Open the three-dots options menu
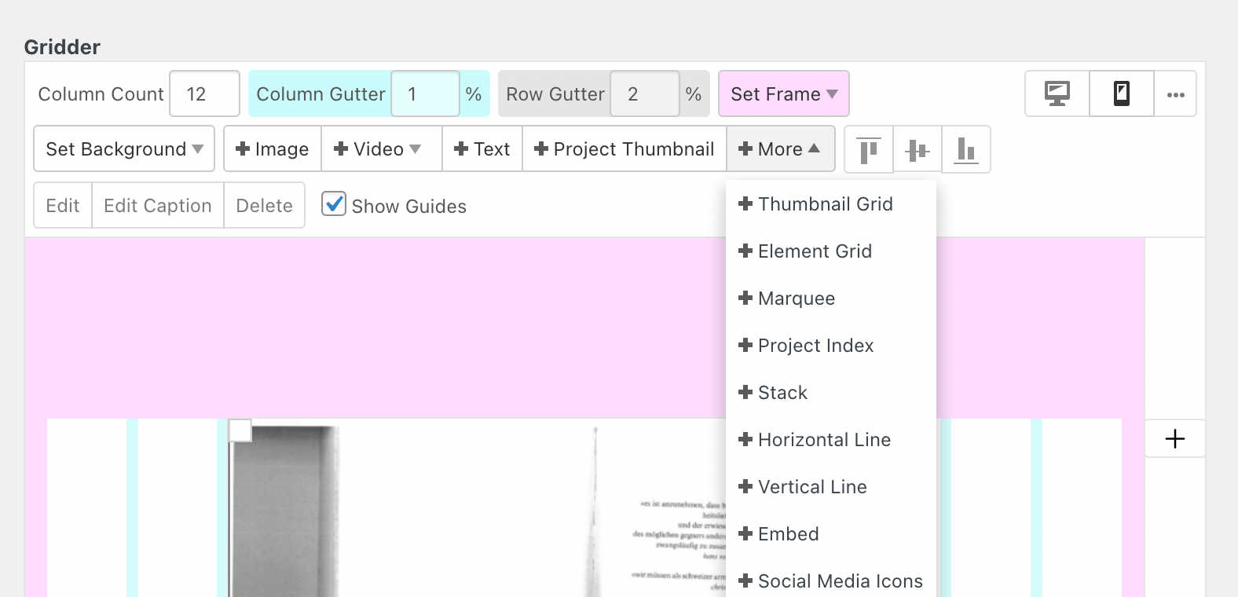1238x597 pixels. pyautogui.click(x=1175, y=94)
